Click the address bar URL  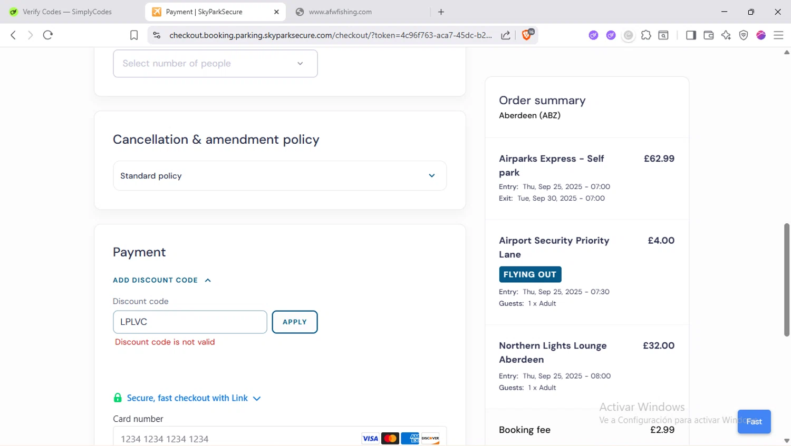point(331,35)
